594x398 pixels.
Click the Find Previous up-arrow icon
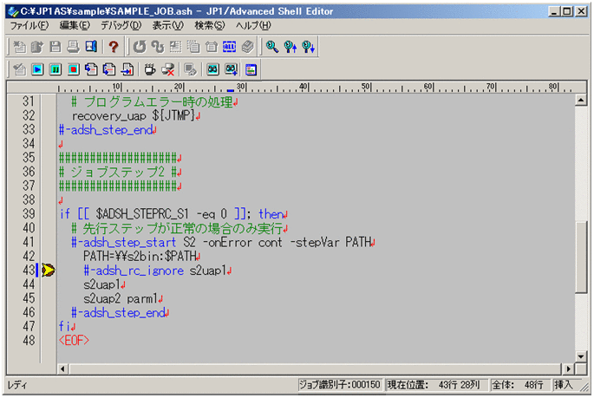pos(290,47)
